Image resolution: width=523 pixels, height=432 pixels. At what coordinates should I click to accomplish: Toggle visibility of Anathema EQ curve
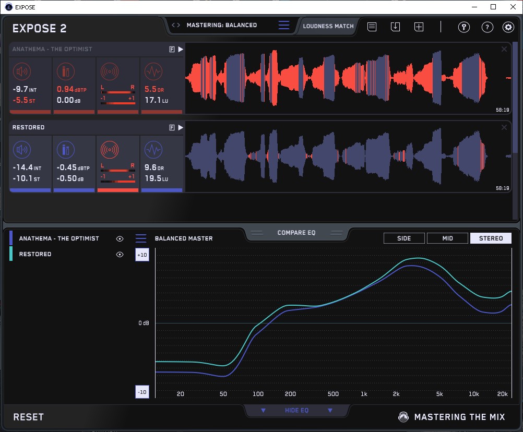pyautogui.click(x=120, y=238)
